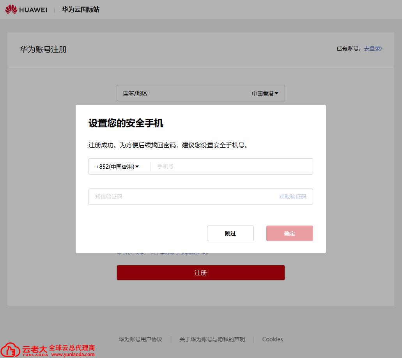This screenshot has width=402, height=358.
Task: Click the 全球云总代理商 watermark text
Action: [x=72, y=347]
